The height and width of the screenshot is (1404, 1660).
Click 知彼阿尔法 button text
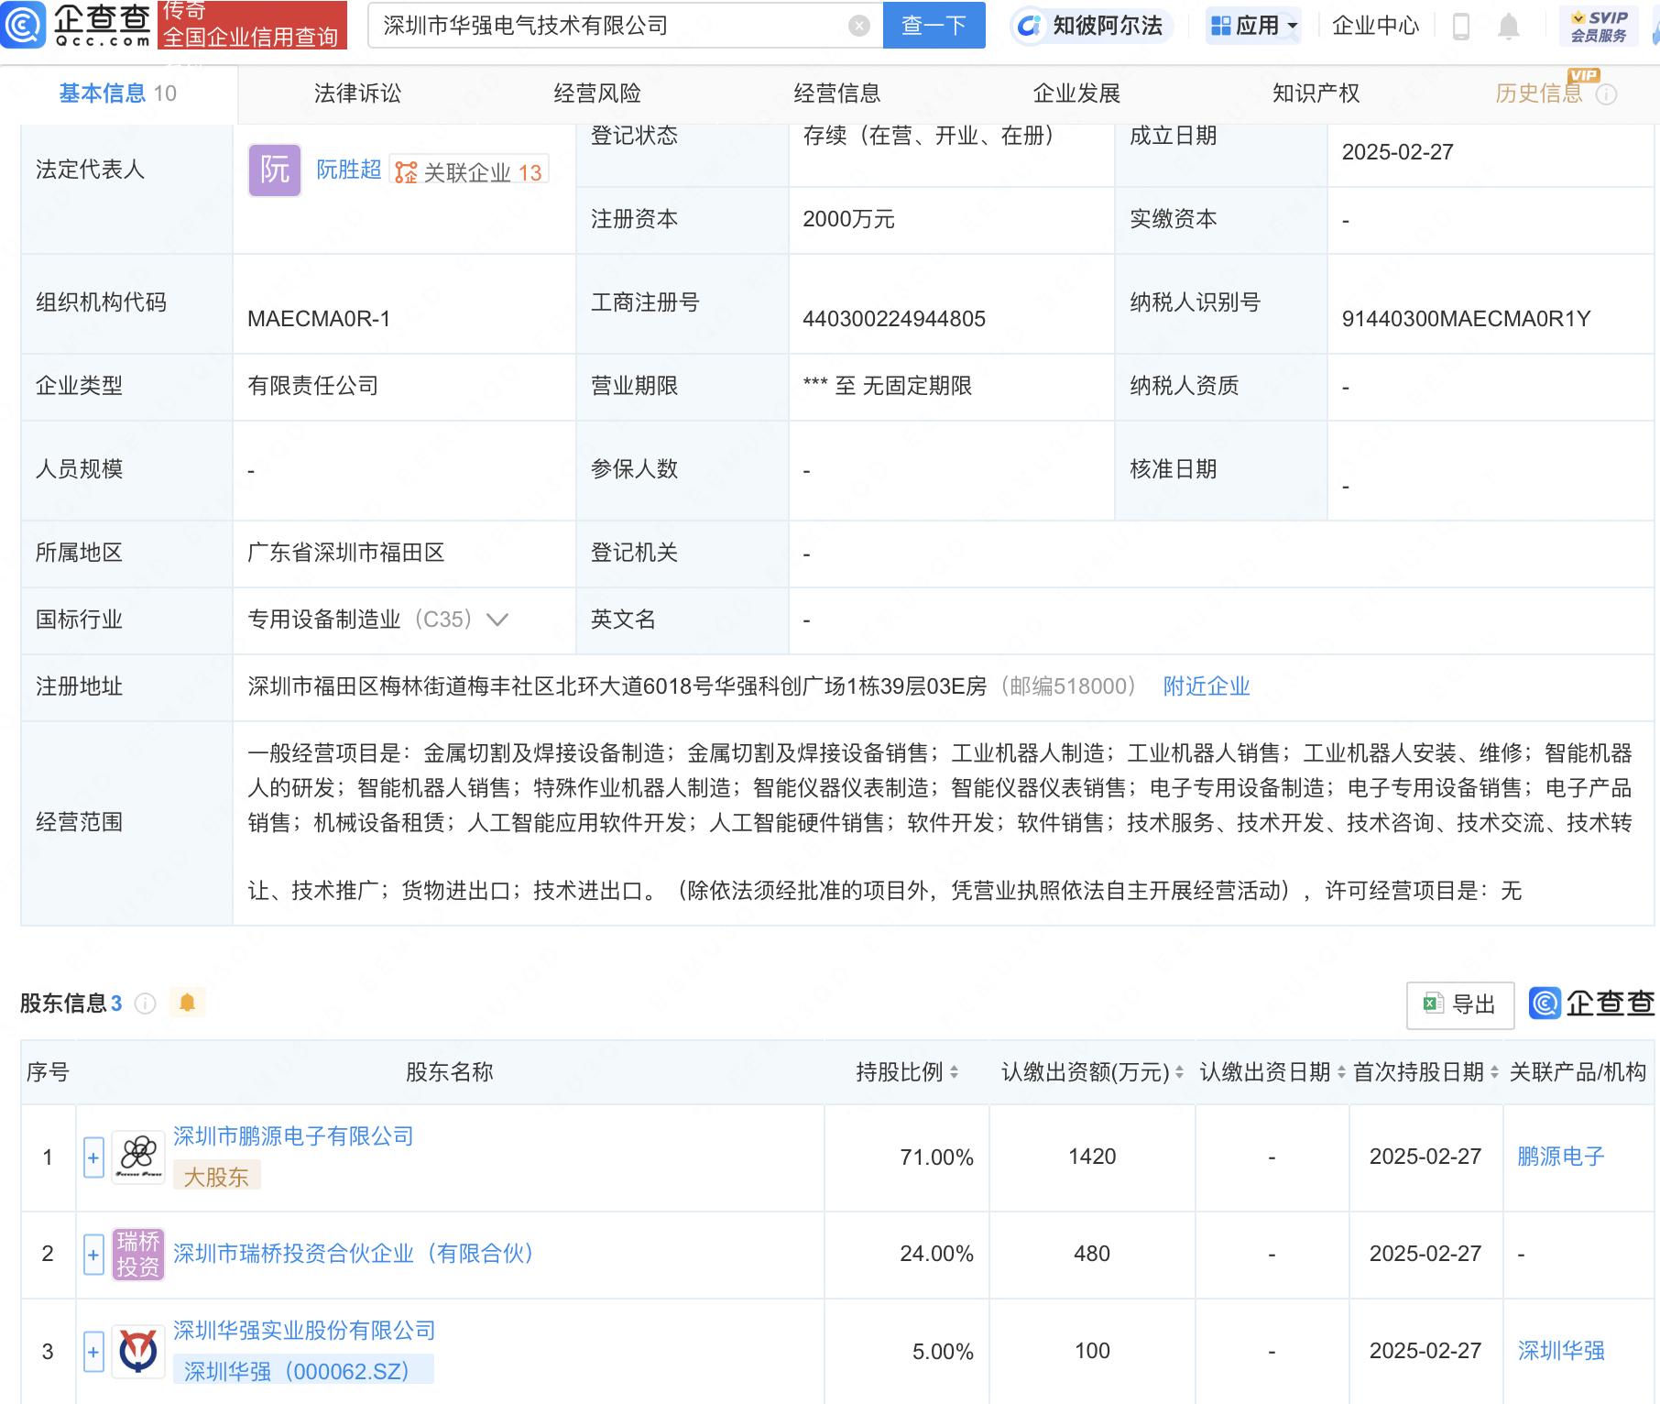click(x=1108, y=26)
